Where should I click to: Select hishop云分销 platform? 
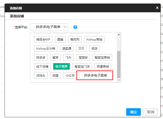coord(46,48)
